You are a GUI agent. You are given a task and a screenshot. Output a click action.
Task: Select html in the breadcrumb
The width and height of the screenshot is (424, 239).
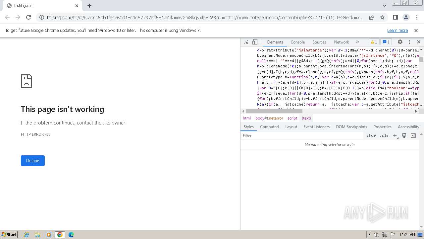coord(247,118)
